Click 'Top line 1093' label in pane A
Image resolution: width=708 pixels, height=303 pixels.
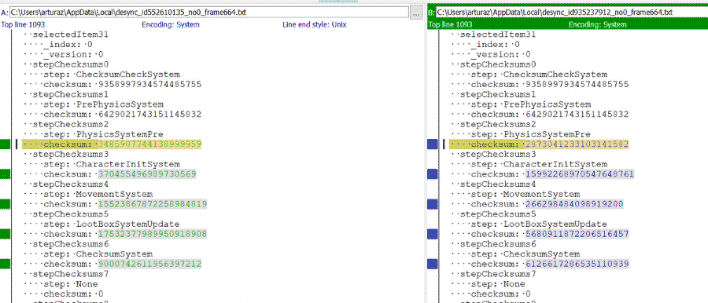point(23,25)
